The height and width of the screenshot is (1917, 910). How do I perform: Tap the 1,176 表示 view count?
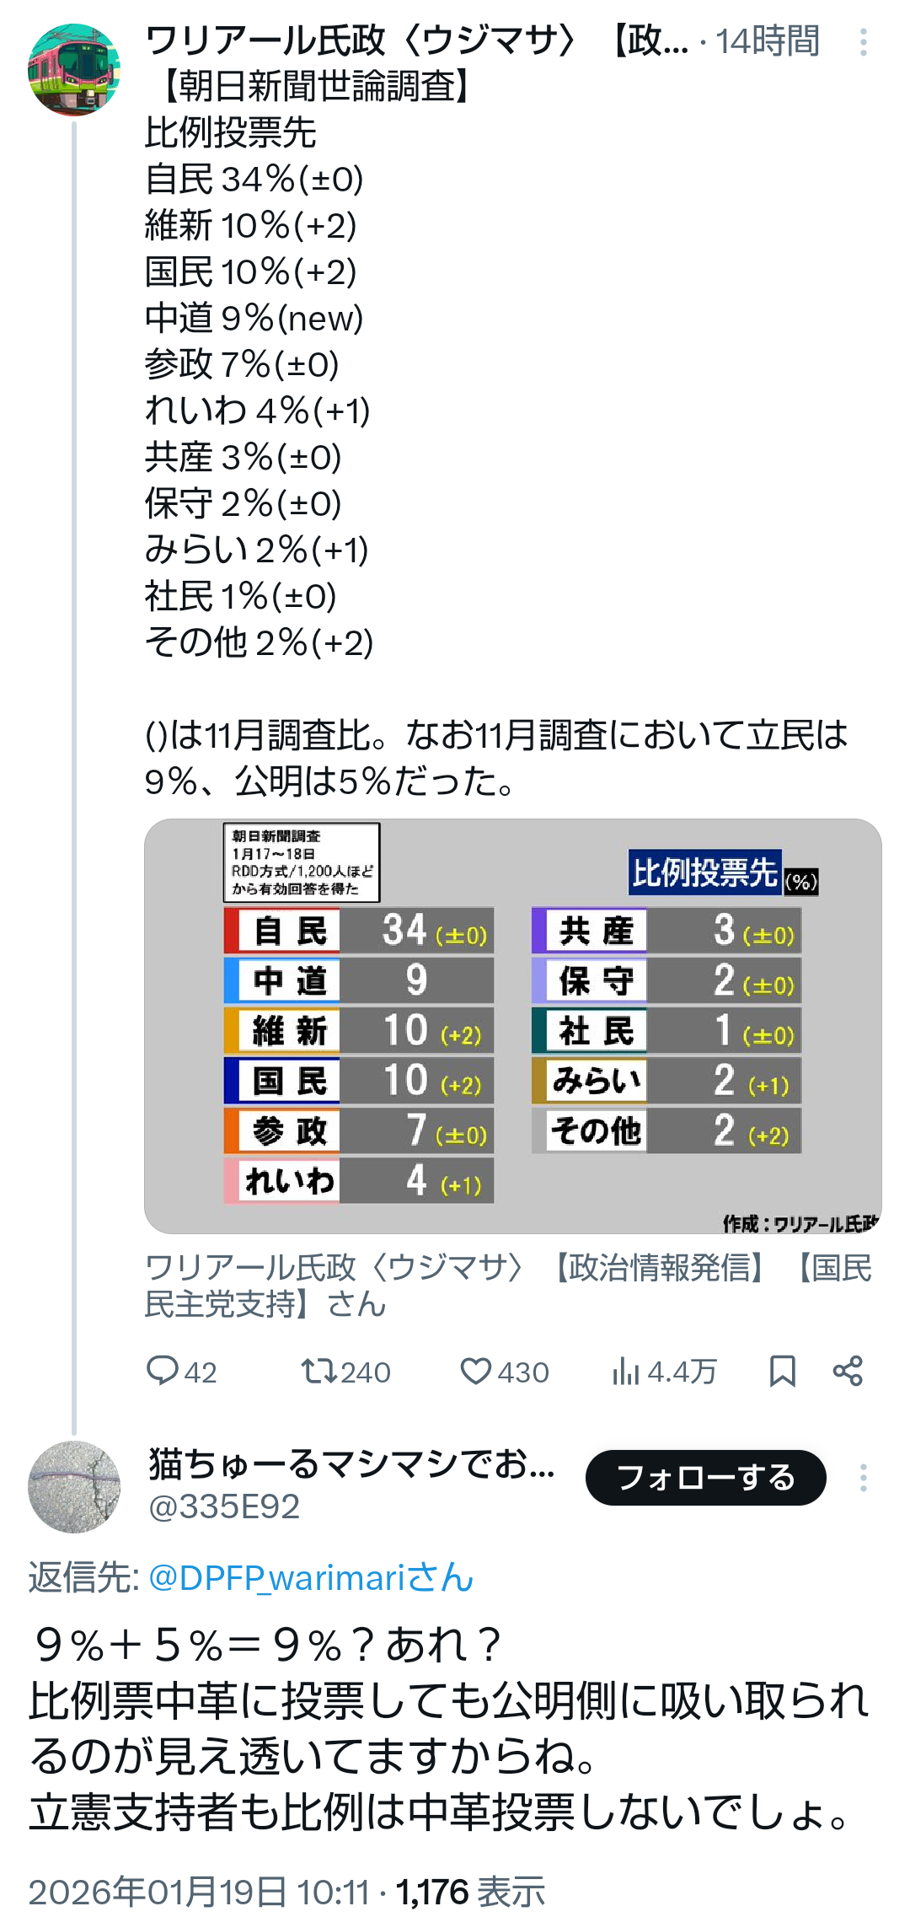click(x=470, y=1892)
